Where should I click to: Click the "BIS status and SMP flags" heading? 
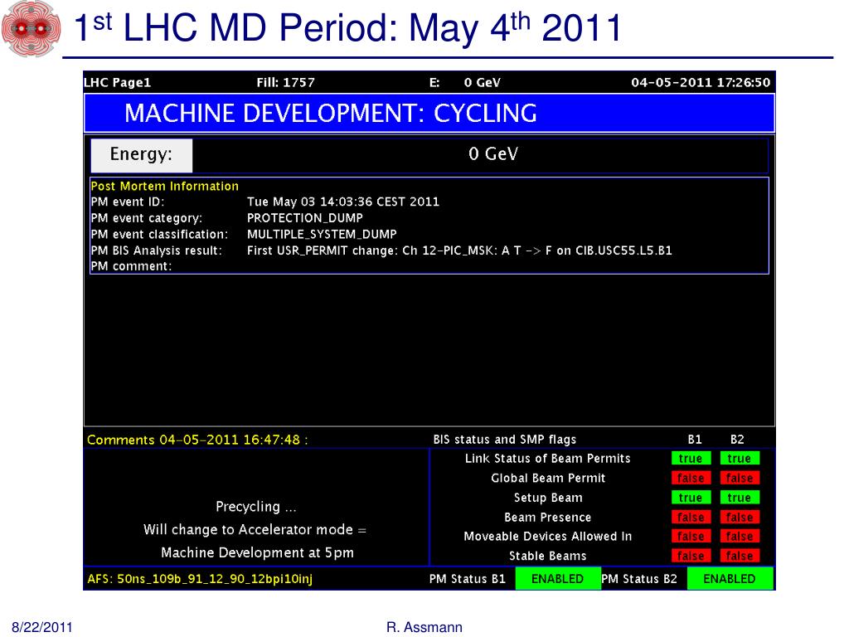[x=505, y=440]
